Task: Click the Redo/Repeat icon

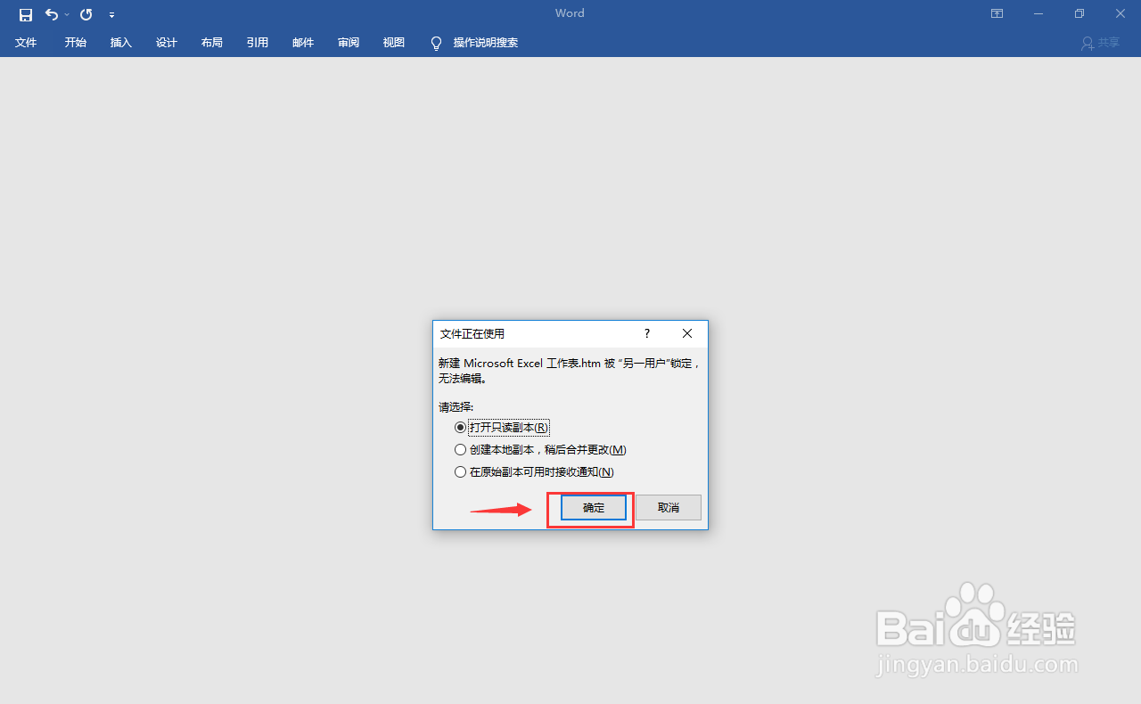Action: tap(86, 14)
